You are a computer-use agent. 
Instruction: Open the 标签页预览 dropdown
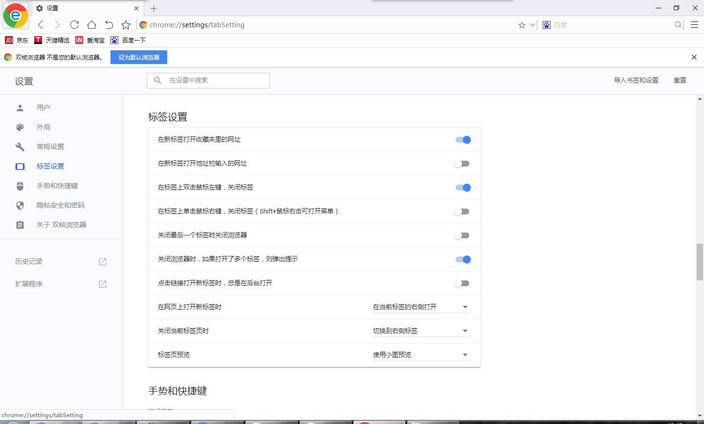tap(421, 355)
